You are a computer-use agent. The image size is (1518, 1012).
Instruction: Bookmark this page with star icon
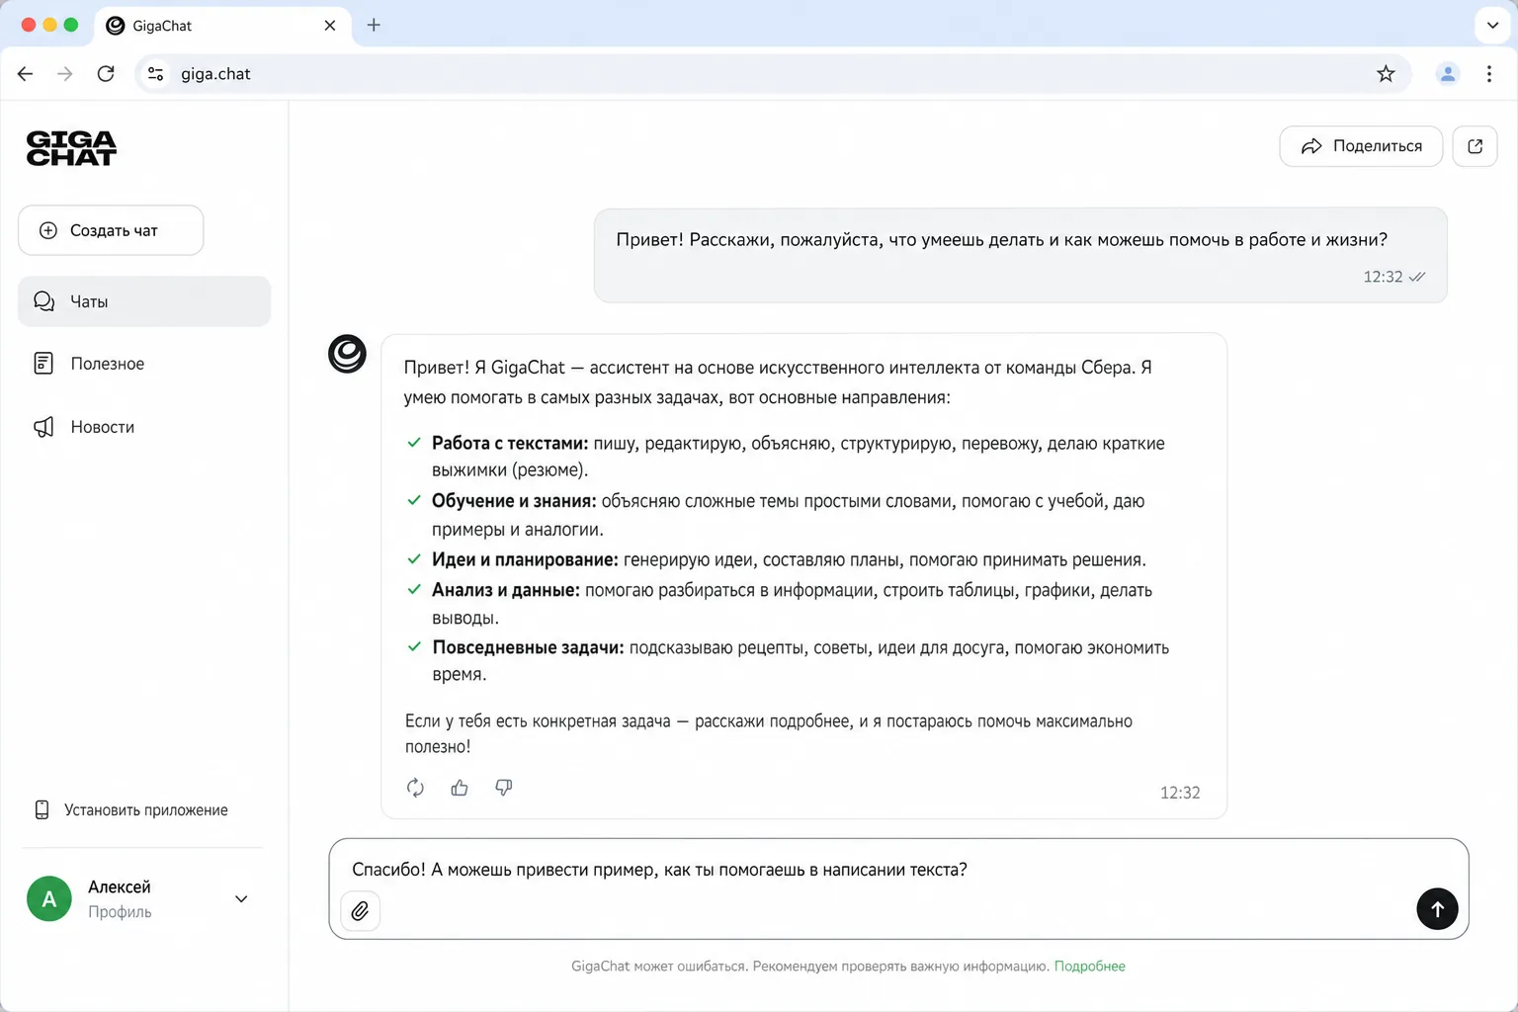(1386, 74)
